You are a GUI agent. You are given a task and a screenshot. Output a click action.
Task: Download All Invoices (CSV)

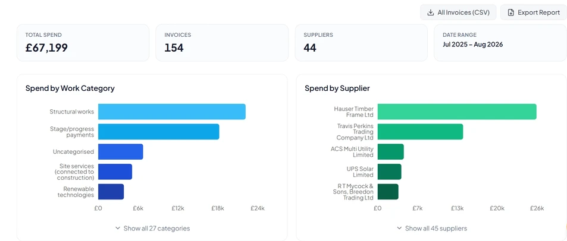[458, 12]
